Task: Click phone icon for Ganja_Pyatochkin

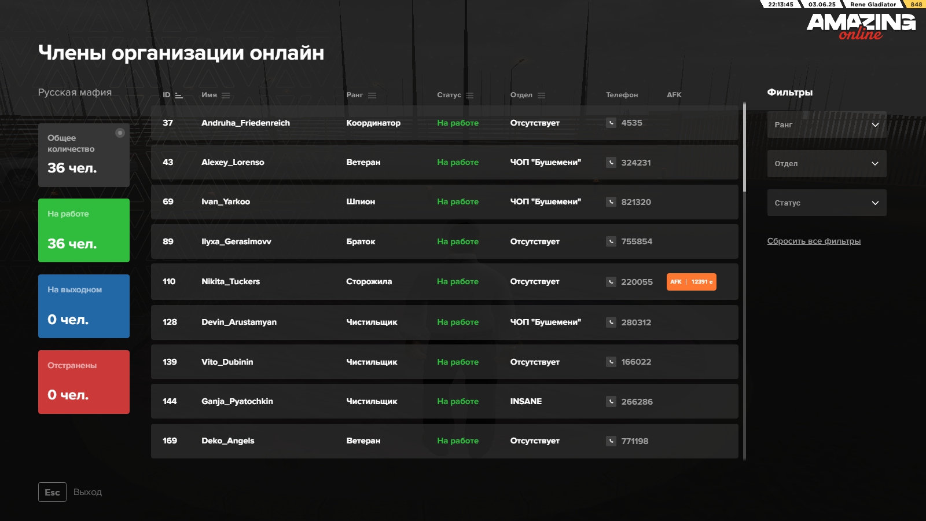Action: (611, 401)
